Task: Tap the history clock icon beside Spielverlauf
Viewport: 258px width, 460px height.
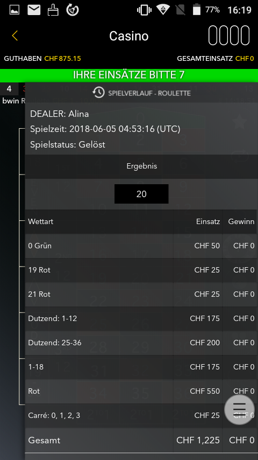Action: tap(98, 93)
